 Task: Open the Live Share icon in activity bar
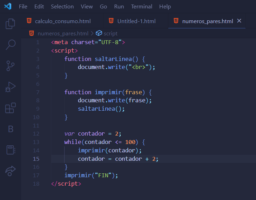click(x=11, y=171)
